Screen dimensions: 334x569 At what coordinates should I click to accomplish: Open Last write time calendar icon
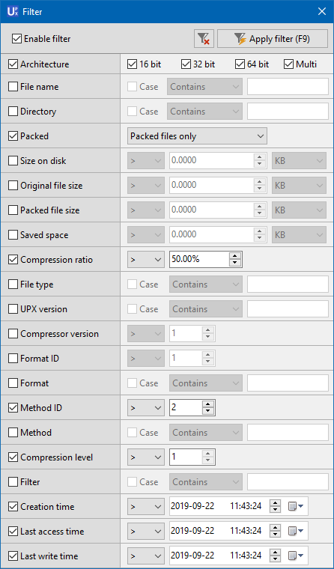tap(296, 556)
